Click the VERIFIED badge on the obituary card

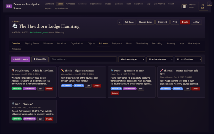pos(17,89)
